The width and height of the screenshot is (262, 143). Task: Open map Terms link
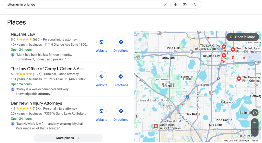(x=255, y=140)
